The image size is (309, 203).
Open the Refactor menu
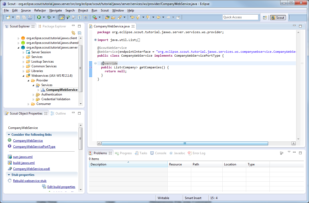[40, 10]
